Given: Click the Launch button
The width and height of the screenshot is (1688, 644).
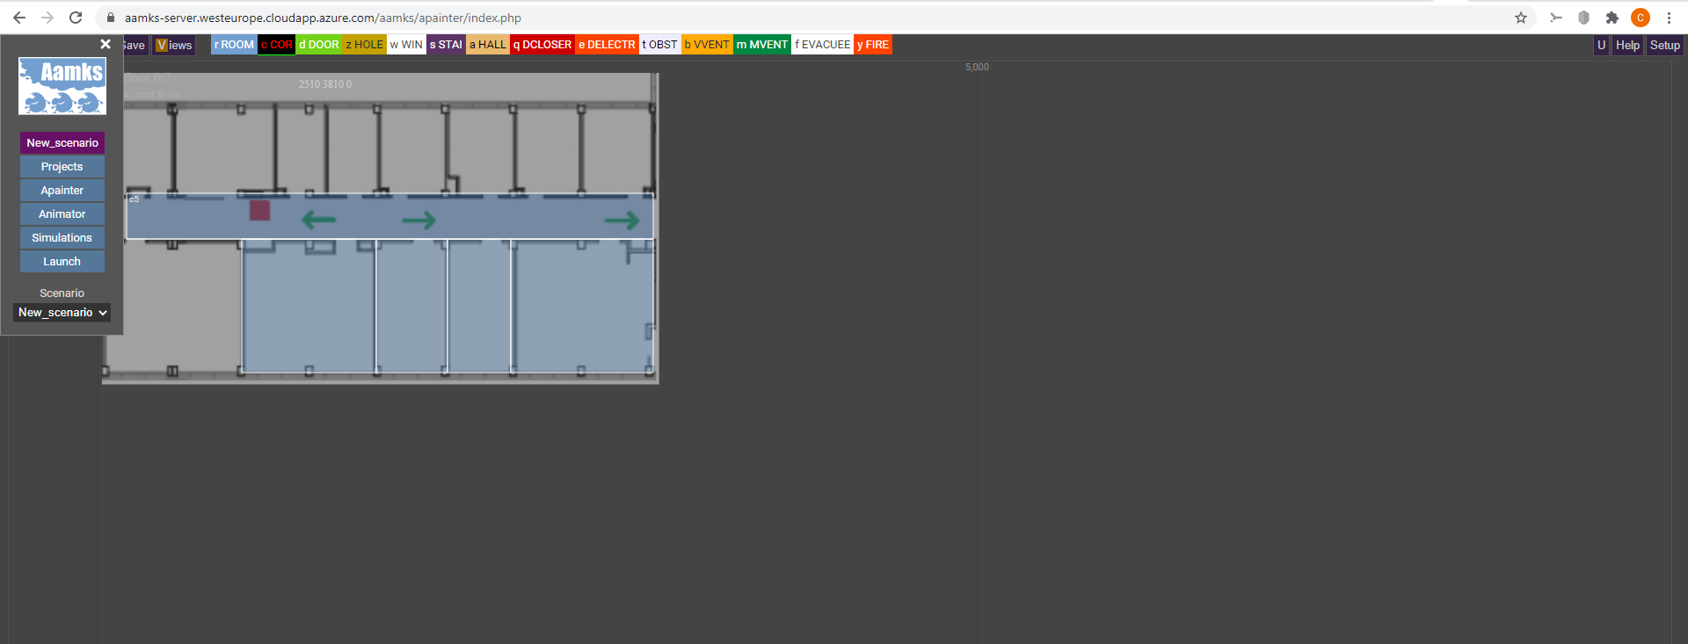Looking at the screenshot, I should click(62, 262).
